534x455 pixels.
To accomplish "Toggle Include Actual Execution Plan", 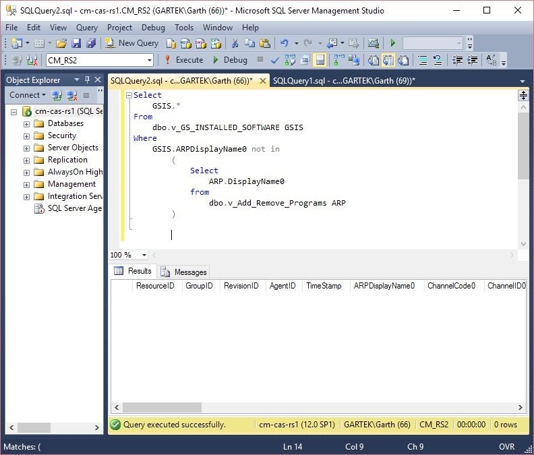I will pos(339,60).
